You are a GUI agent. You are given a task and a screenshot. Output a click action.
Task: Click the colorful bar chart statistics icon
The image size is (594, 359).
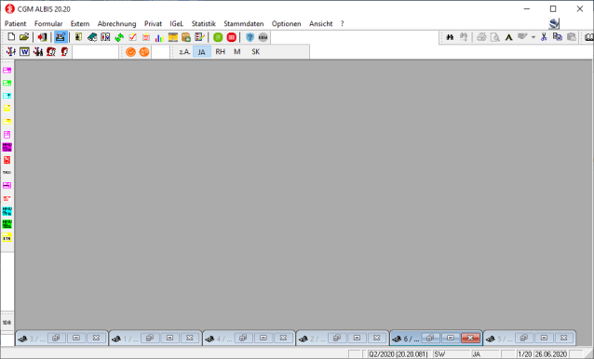(159, 37)
